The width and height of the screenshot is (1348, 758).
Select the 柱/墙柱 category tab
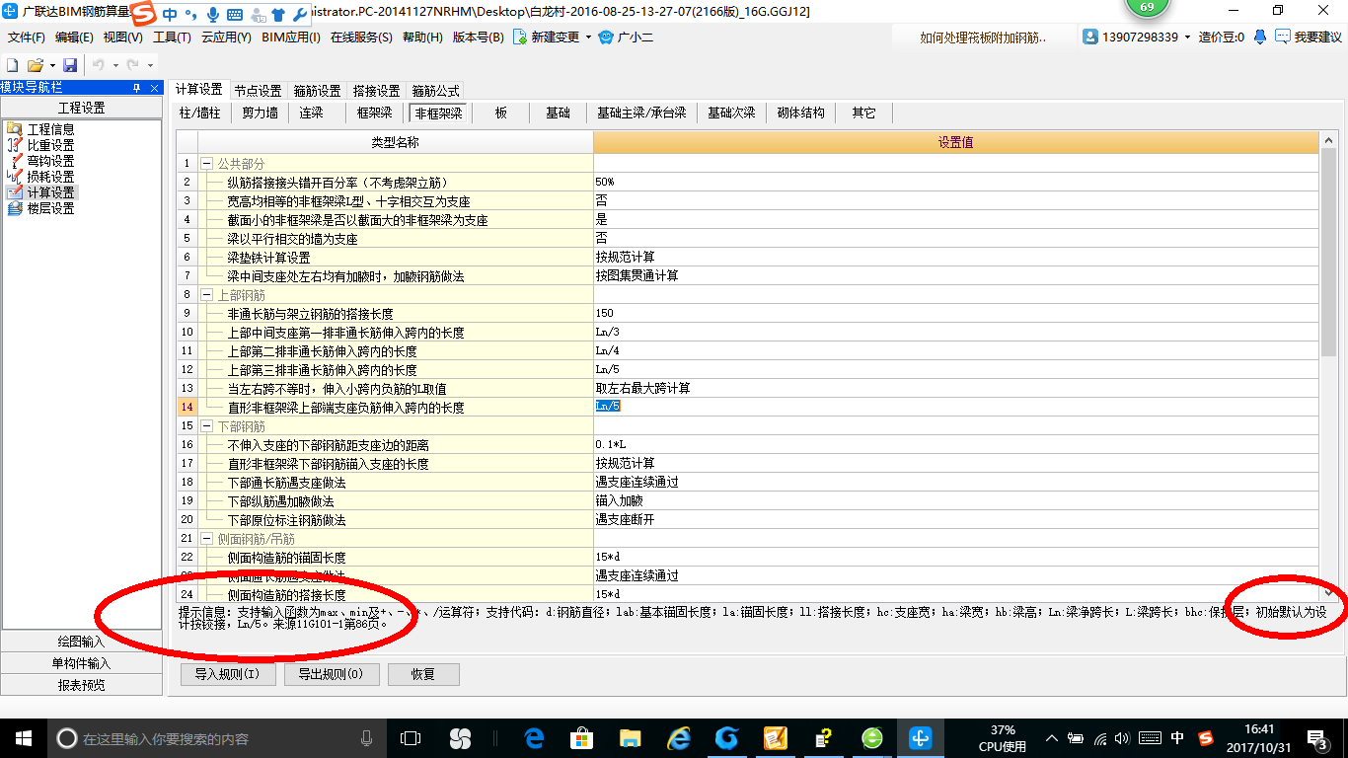pos(199,113)
